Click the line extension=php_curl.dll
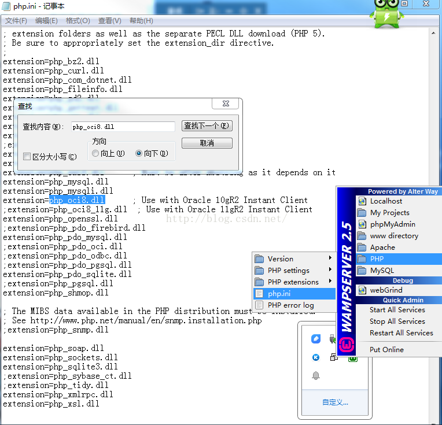The image size is (442, 425). tap(53, 71)
